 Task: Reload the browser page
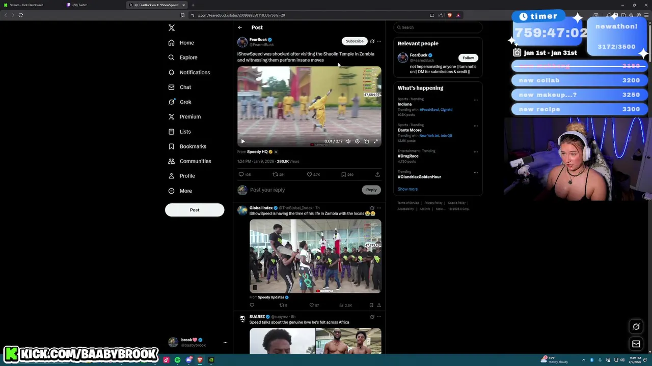(x=21, y=15)
